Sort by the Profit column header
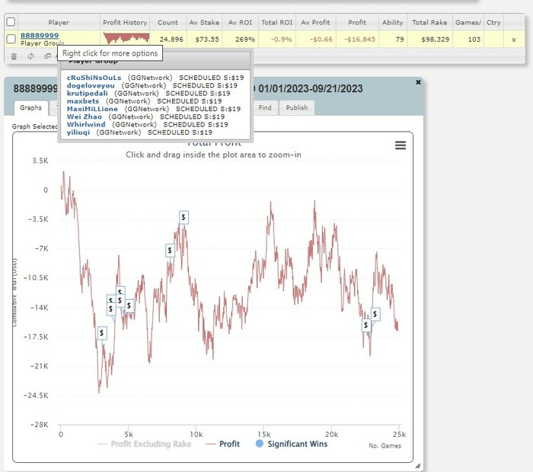This screenshot has width=533, height=472. click(357, 22)
